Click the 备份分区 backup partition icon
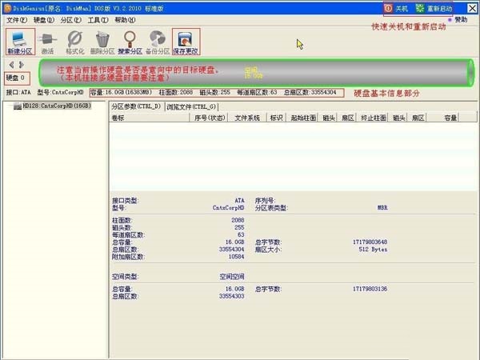The height and width of the screenshot is (360, 480). tap(158, 42)
